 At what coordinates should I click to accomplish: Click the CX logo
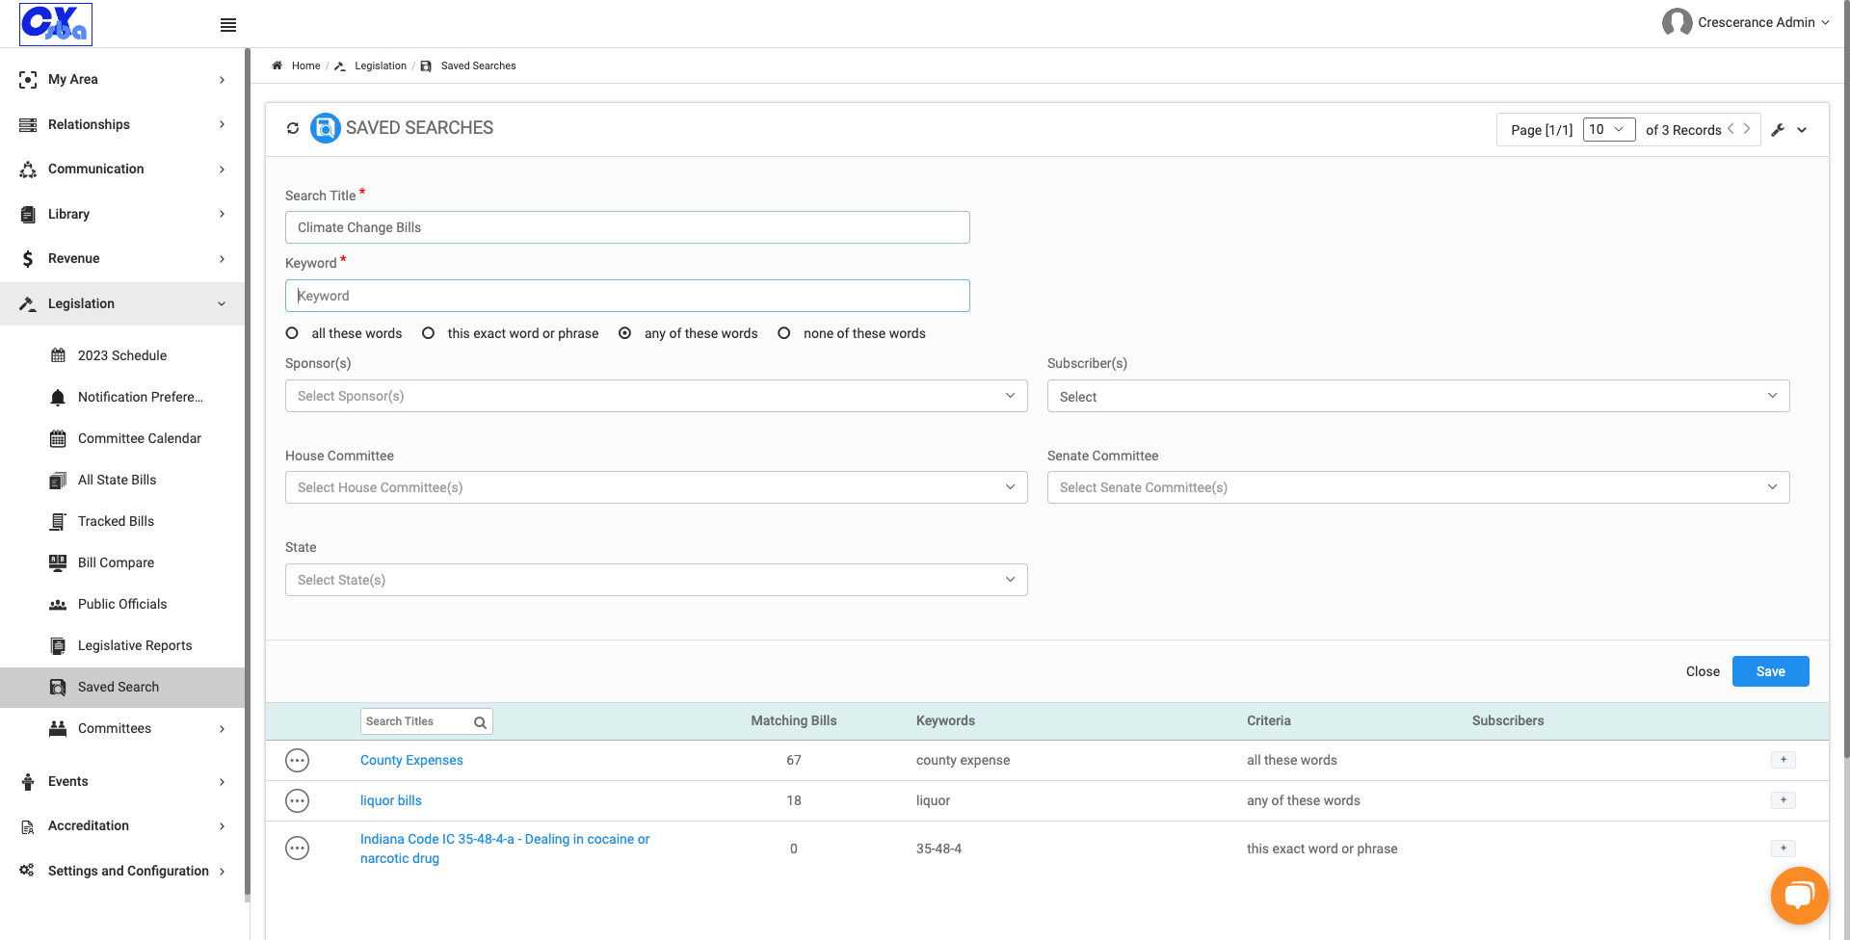coord(56,24)
